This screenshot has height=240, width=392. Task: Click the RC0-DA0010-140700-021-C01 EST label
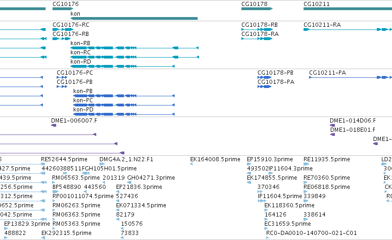(x=311, y=233)
